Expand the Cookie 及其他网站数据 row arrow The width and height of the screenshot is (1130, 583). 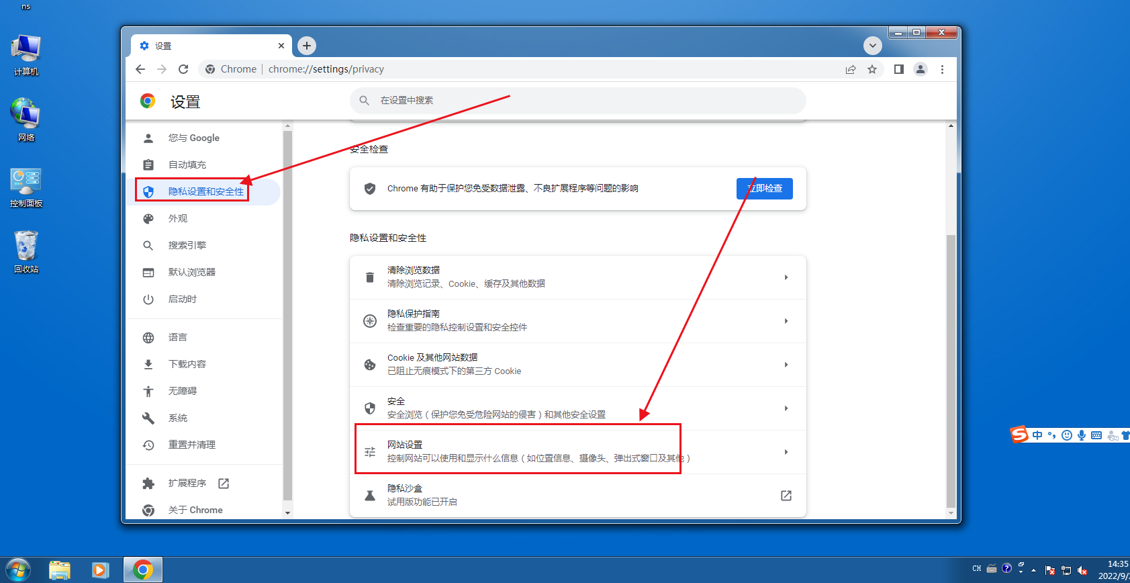(x=786, y=365)
